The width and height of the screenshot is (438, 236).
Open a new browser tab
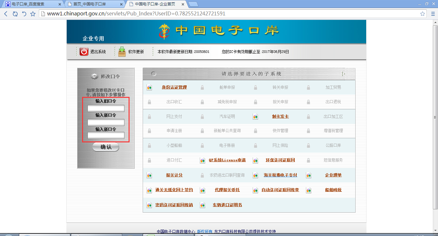tap(193, 4)
